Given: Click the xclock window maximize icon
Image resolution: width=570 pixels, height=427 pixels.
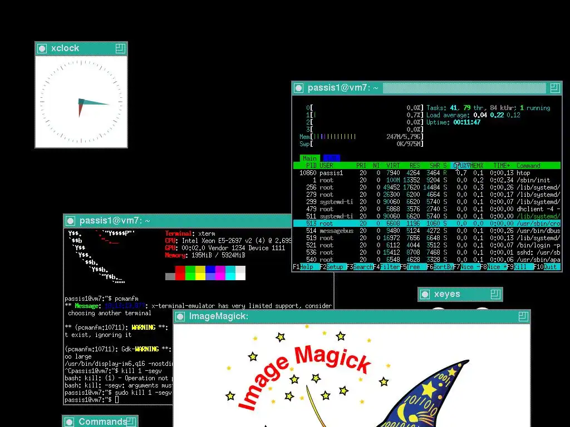Looking at the screenshot, I should [x=120, y=48].
